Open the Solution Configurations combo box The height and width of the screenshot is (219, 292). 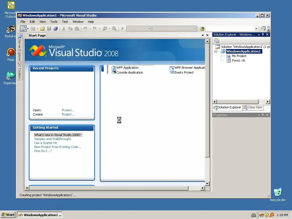pyautogui.click(x=139, y=29)
